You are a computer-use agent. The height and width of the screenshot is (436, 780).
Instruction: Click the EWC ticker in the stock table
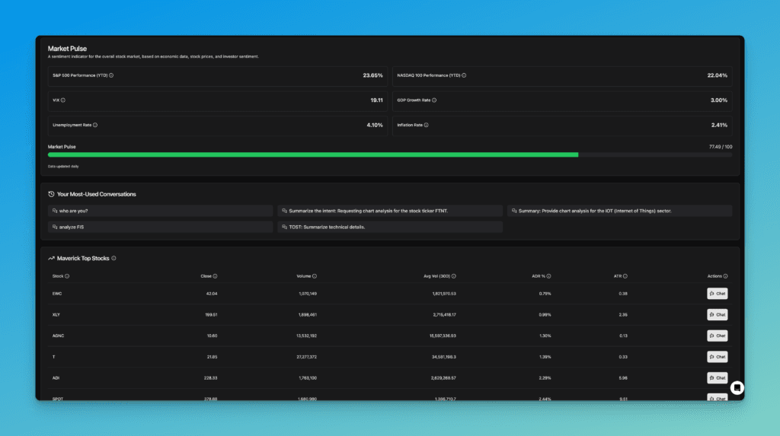coord(57,293)
